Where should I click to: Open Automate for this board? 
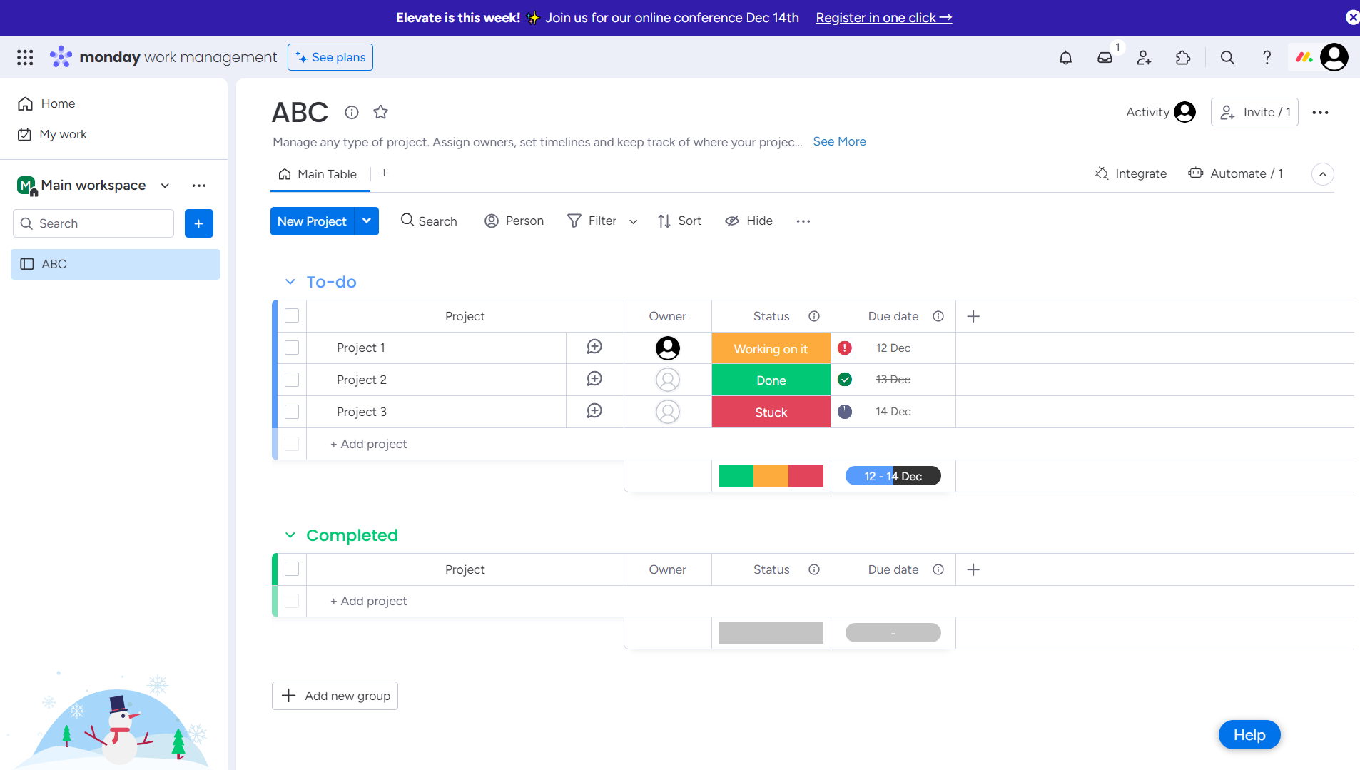[x=1196, y=173]
